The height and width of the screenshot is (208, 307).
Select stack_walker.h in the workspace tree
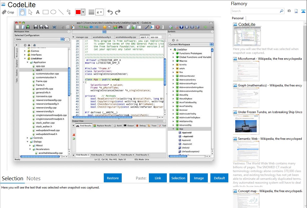click(x=44, y=126)
